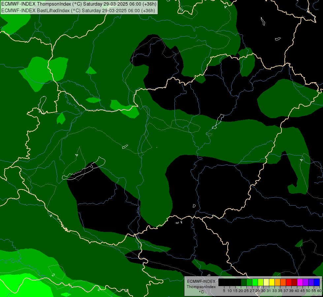
Task: Select the pale yellow 30–31 legend swatch
Action: click(x=266, y=282)
